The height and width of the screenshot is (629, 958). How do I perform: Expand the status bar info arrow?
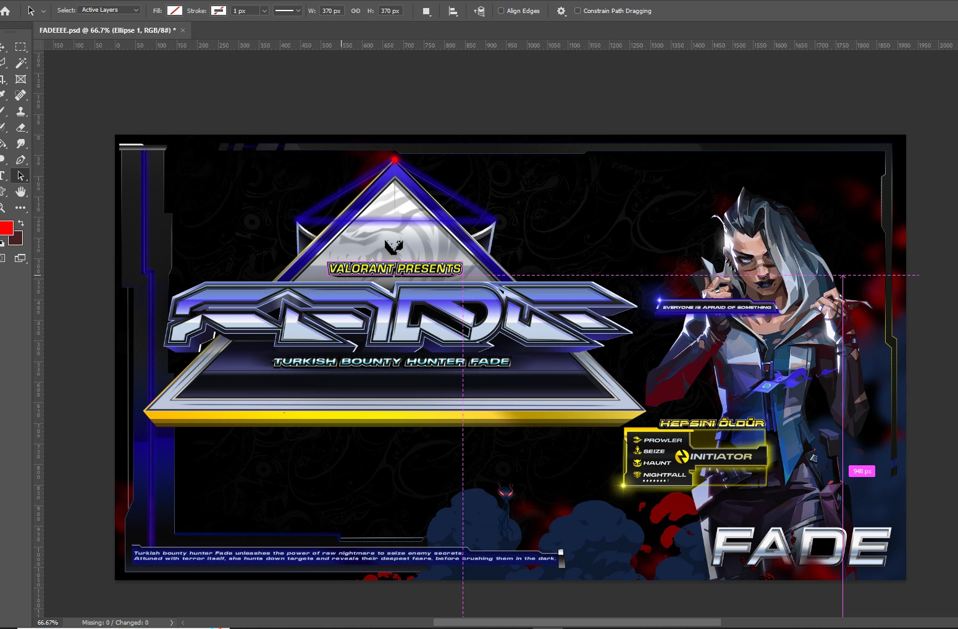click(171, 623)
